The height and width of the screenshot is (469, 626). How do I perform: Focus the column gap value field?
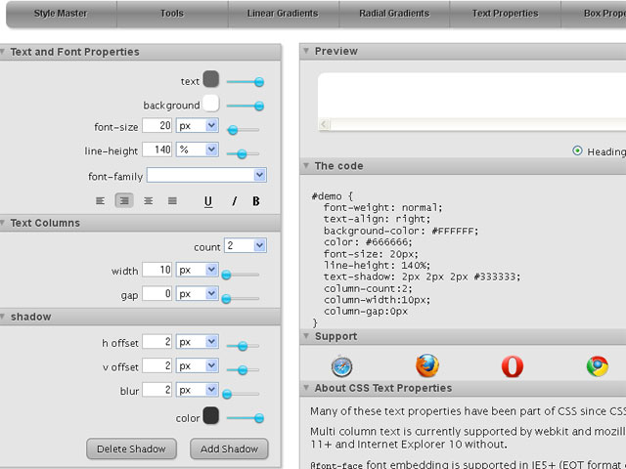point(157,294)
